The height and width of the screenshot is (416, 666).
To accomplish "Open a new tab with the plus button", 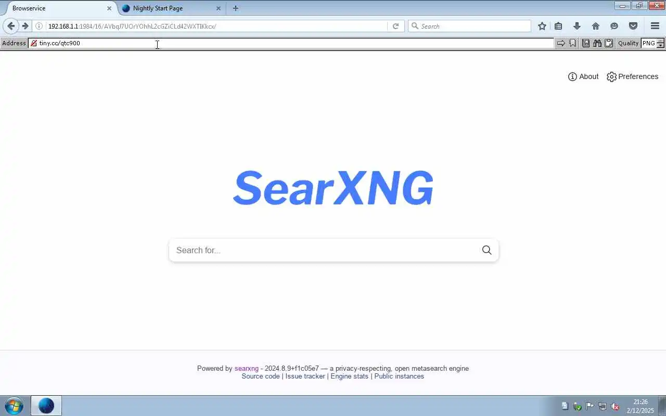I will (236, 8).
